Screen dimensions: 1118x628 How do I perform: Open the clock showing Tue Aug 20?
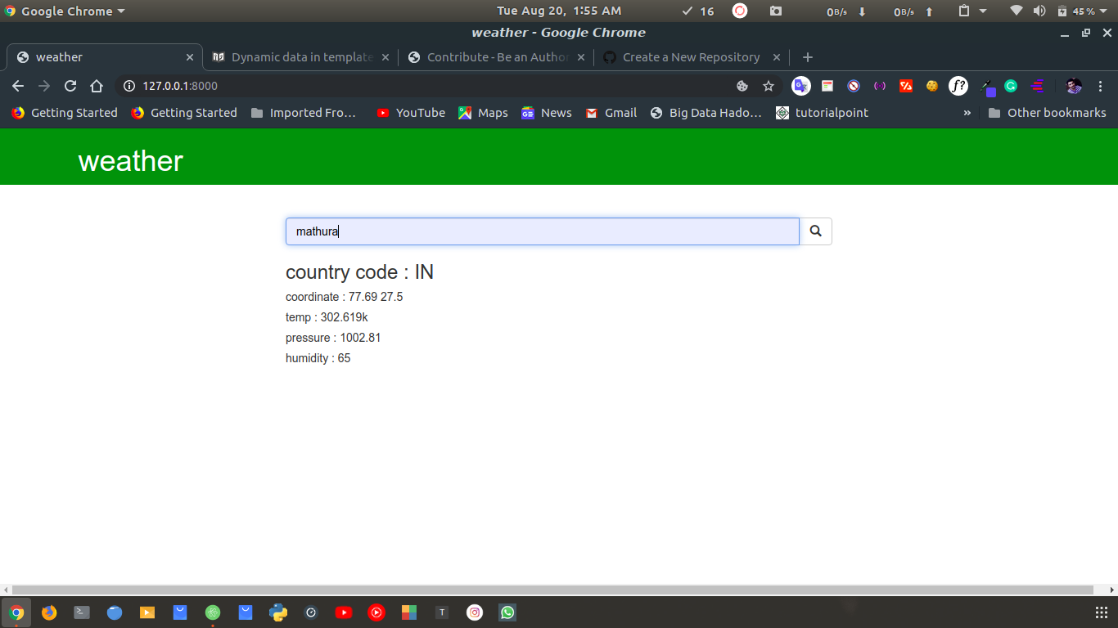tap(559, 11)
